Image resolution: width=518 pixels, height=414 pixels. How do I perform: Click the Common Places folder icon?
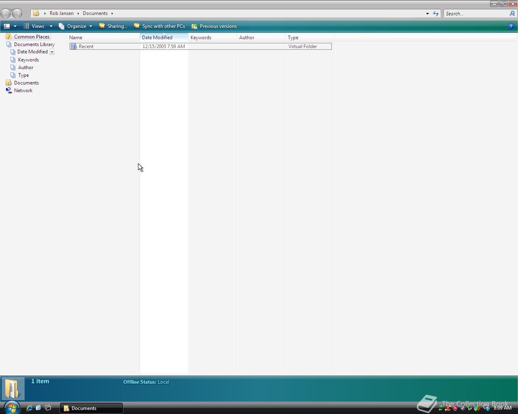pyautogui.click(x=9, y=37)
